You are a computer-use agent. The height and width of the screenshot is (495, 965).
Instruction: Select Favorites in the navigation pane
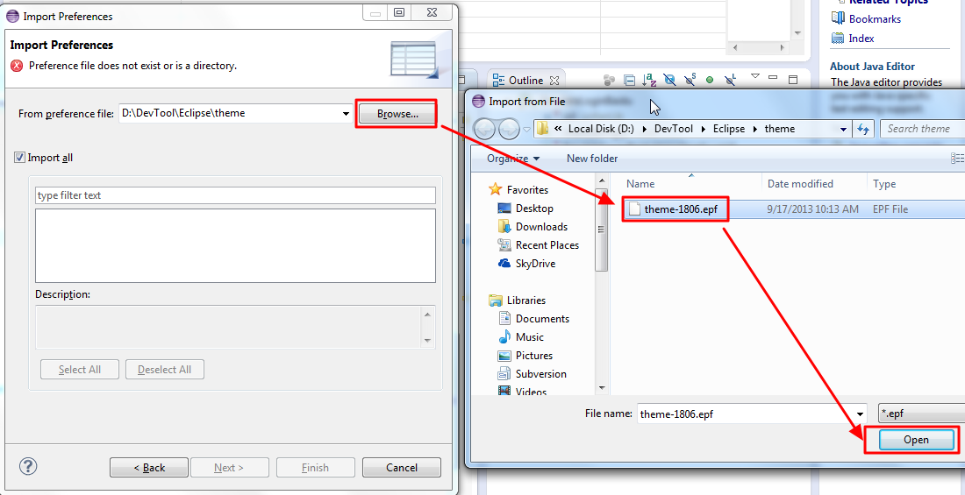527,190
